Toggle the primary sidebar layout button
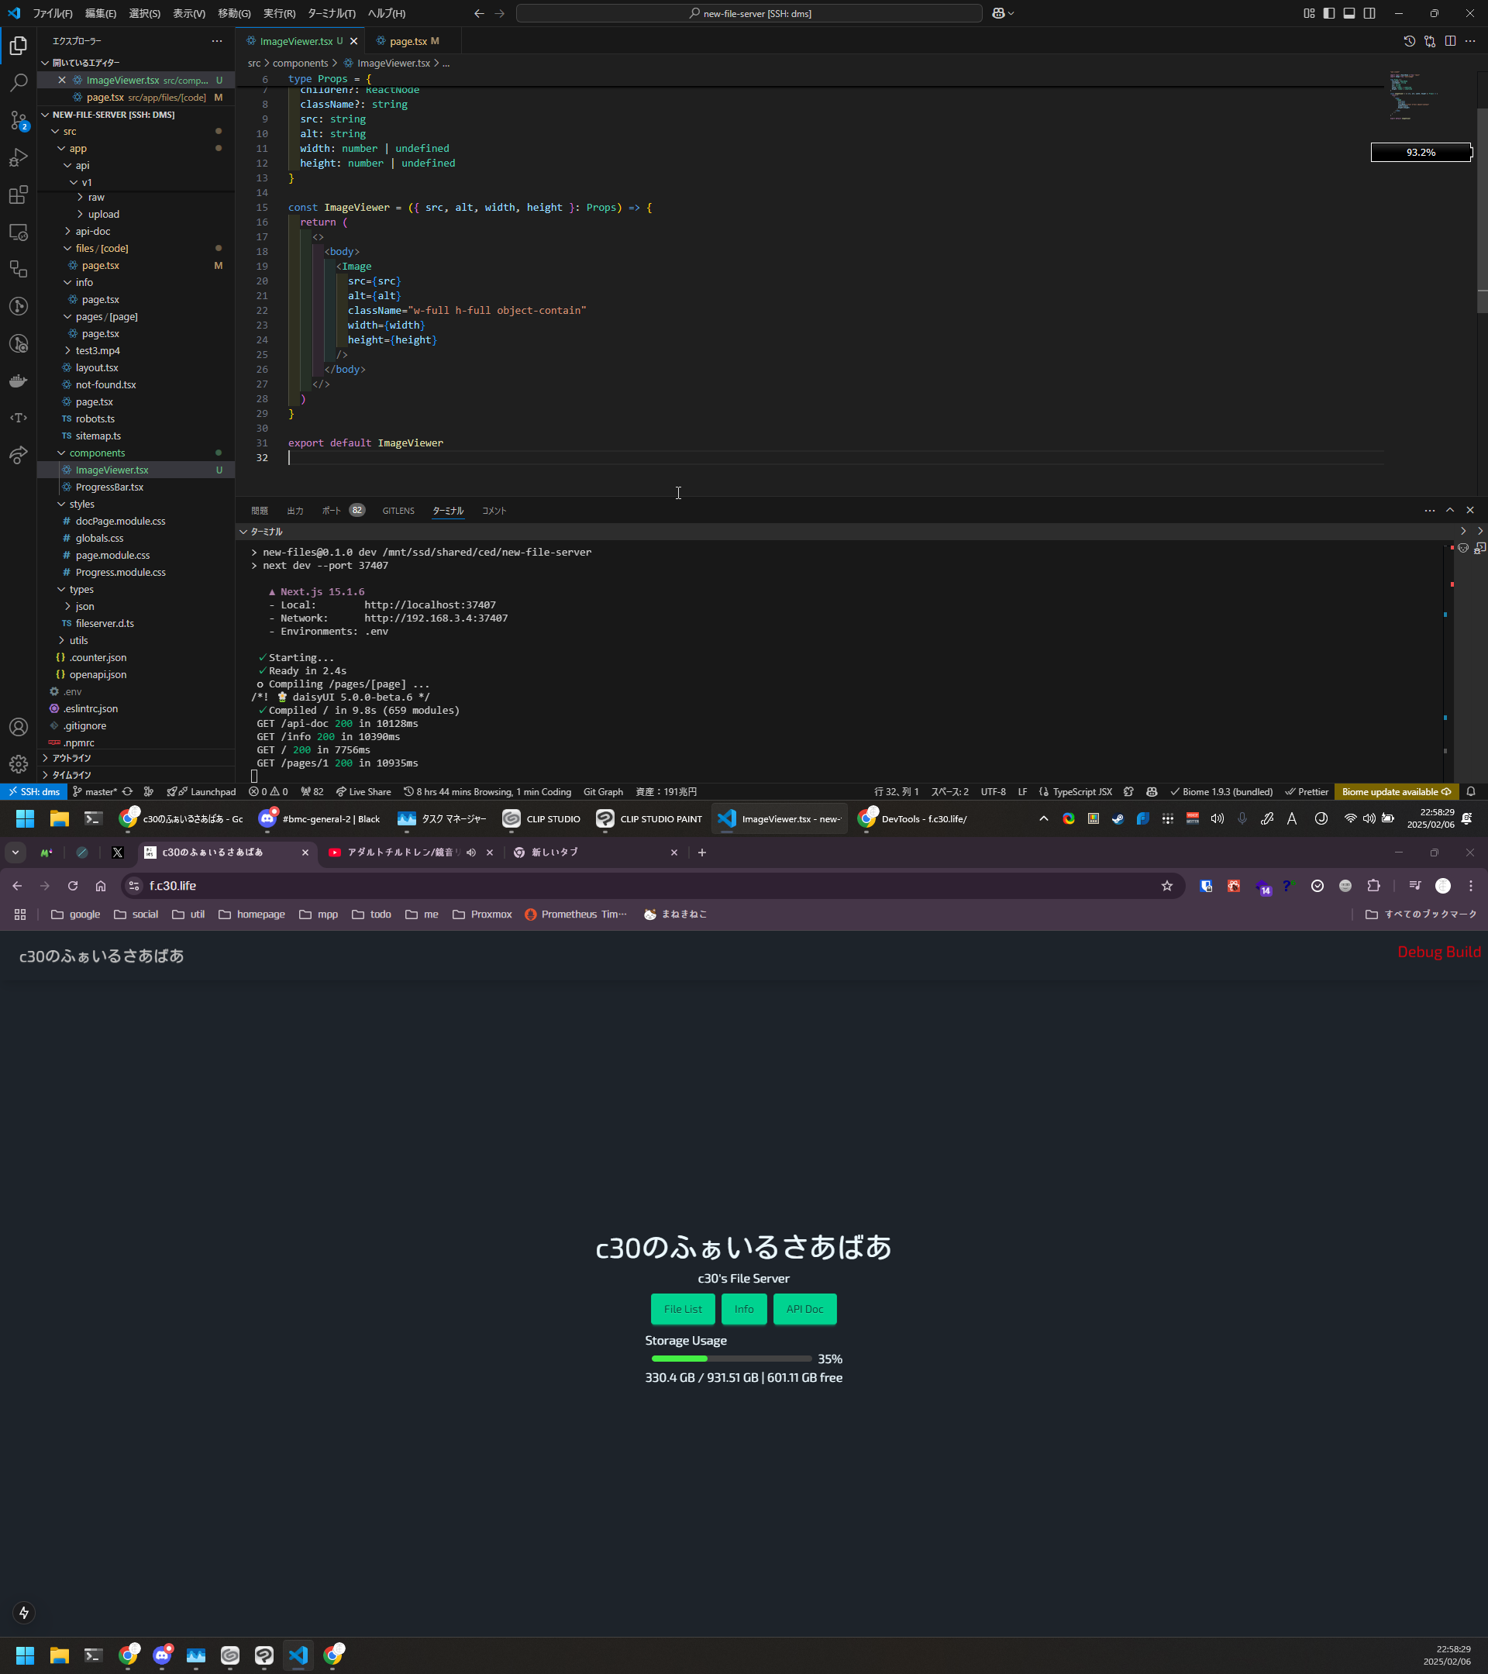 click(x=1328, y=13)
